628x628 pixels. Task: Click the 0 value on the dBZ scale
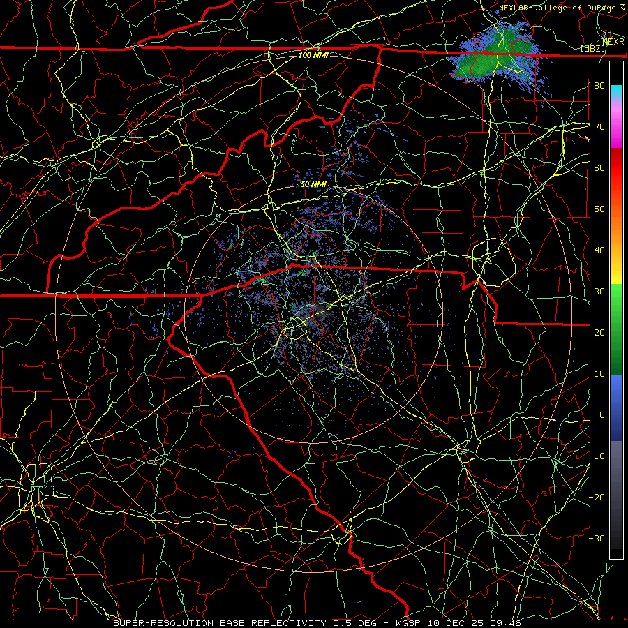[602, 415]
